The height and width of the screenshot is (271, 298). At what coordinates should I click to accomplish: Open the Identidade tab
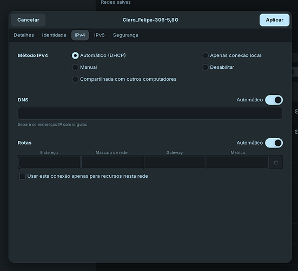pyautogui.click(x=54, y=35)
